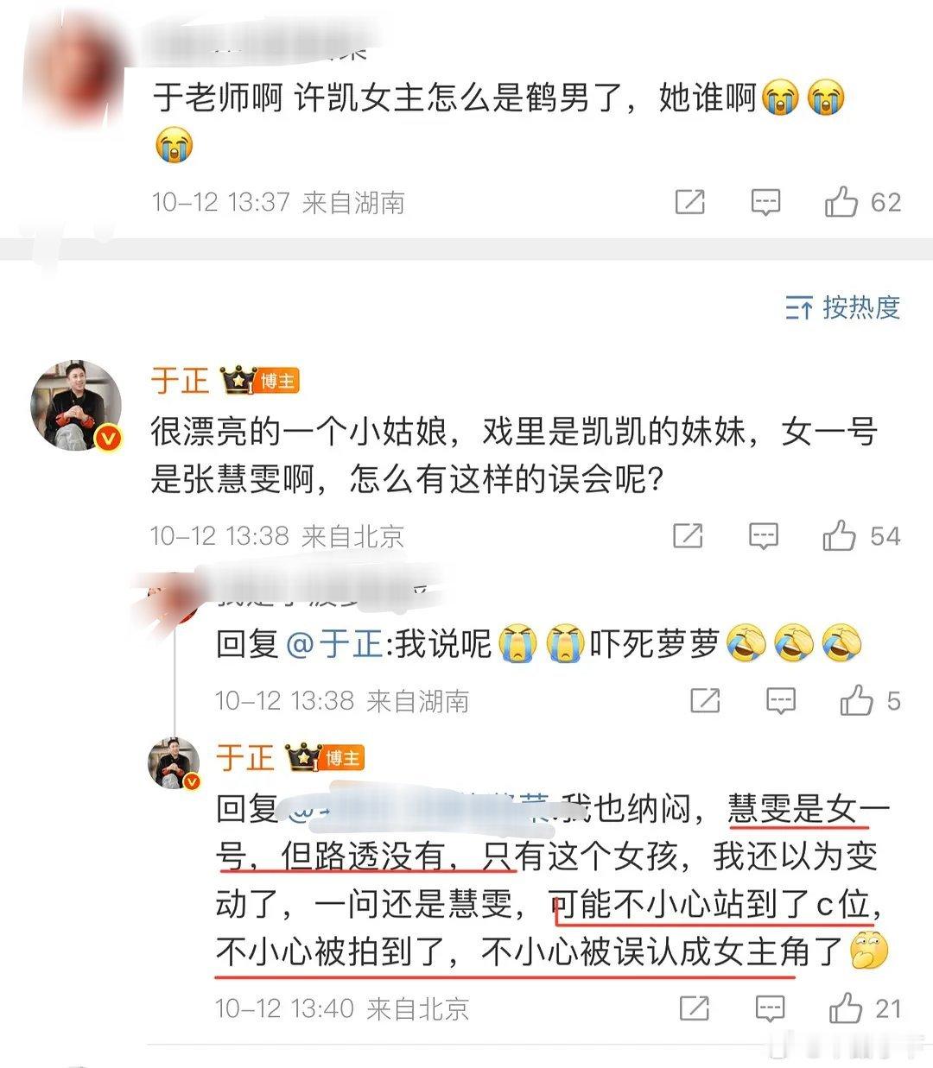The image size is (933, 1068).
Task: Repost 于正's 13:40 reply
Action: (695, 1008)
